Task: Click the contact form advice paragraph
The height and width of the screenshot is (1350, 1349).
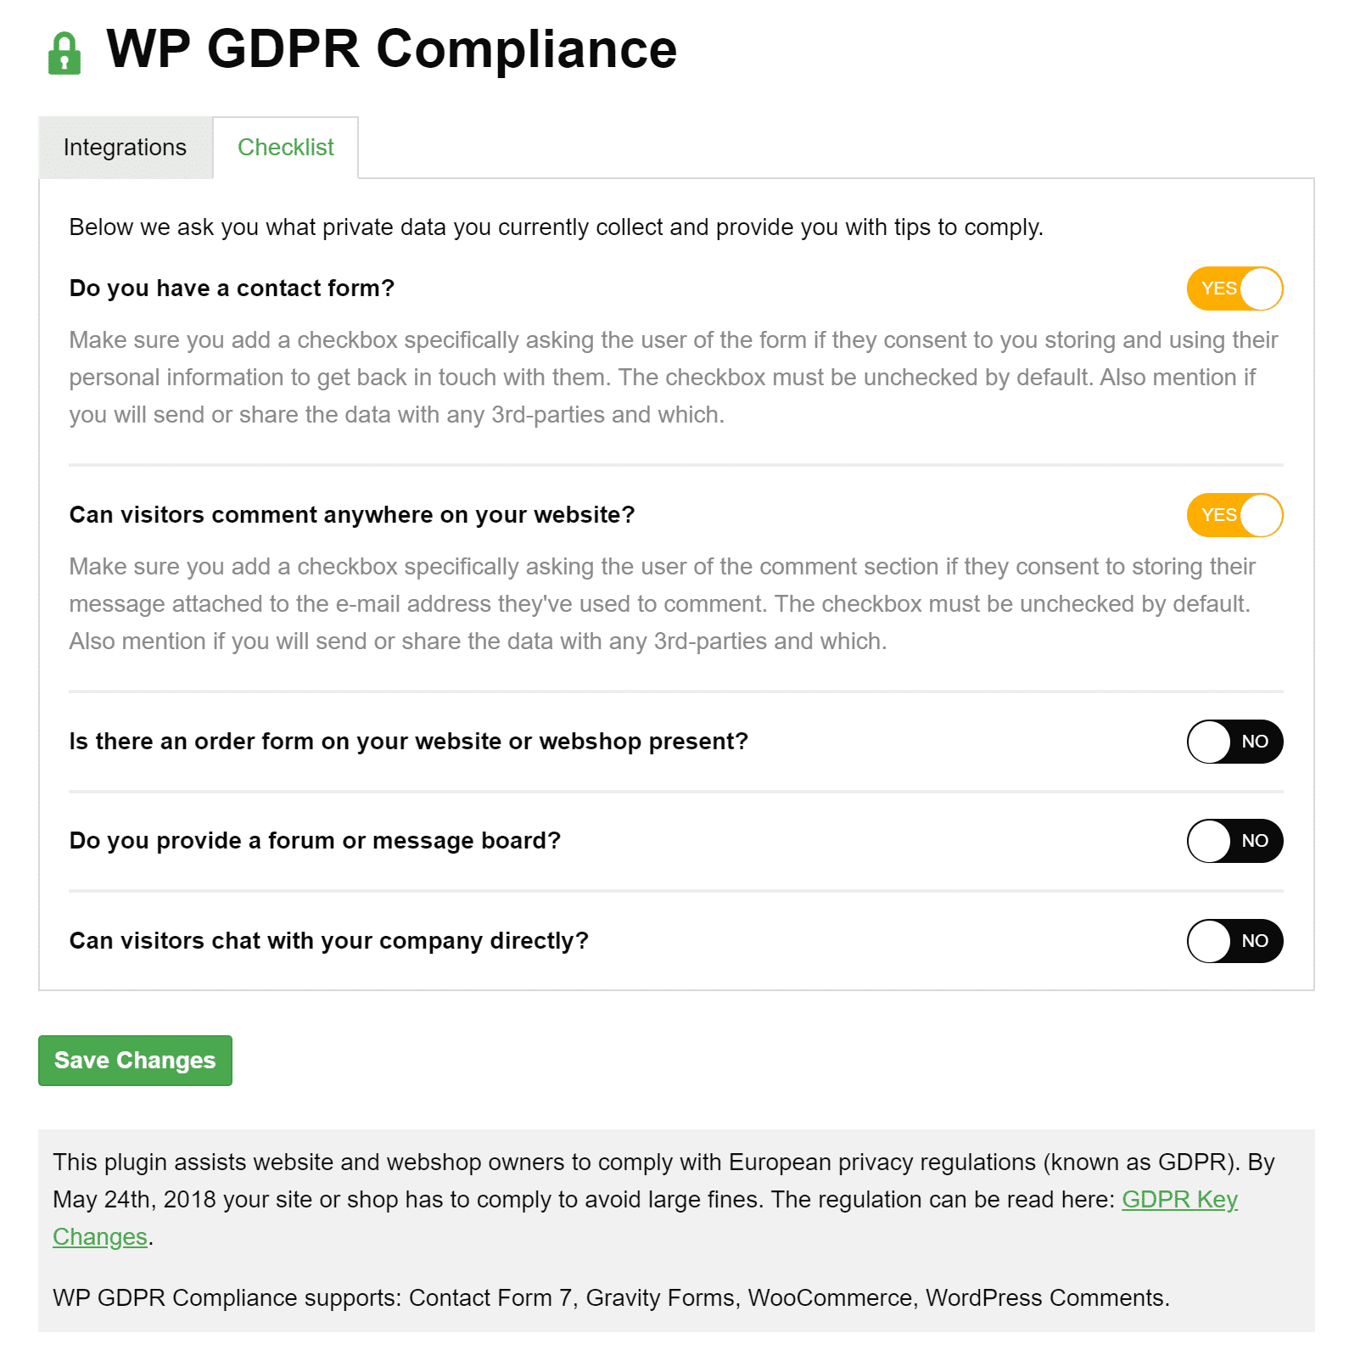Action: pos(670,377)
